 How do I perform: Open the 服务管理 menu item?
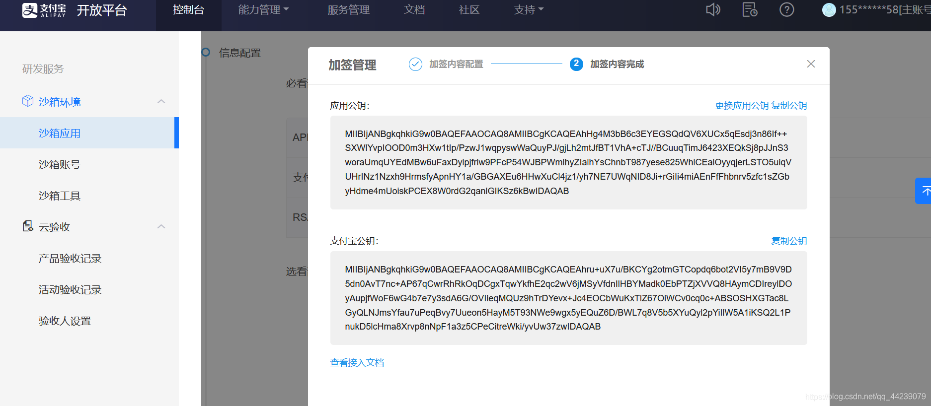(x=348, y=10)
